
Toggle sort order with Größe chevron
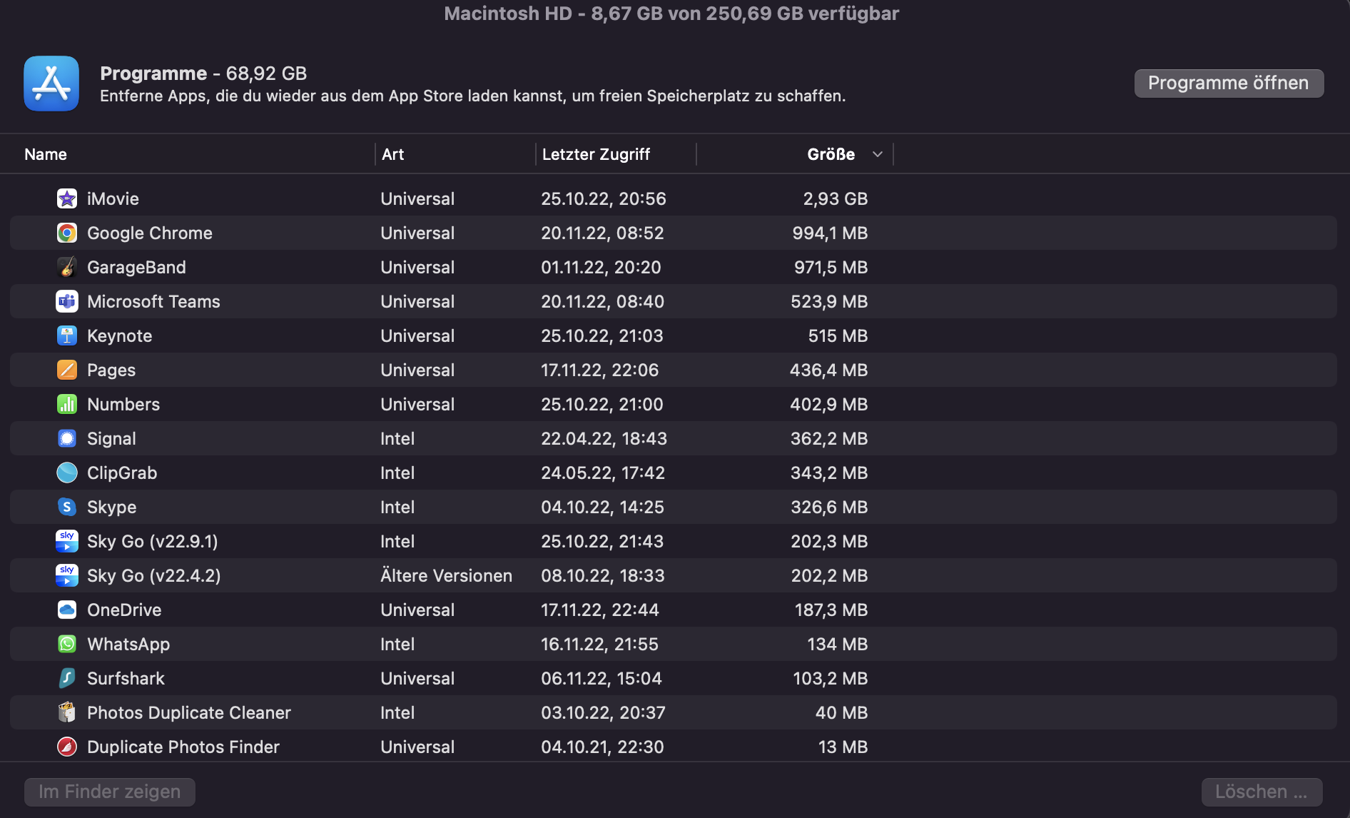point(878,154)
